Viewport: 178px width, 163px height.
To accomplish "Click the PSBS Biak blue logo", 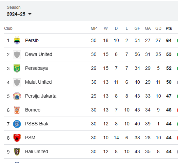I will click(x=17, y=124).
